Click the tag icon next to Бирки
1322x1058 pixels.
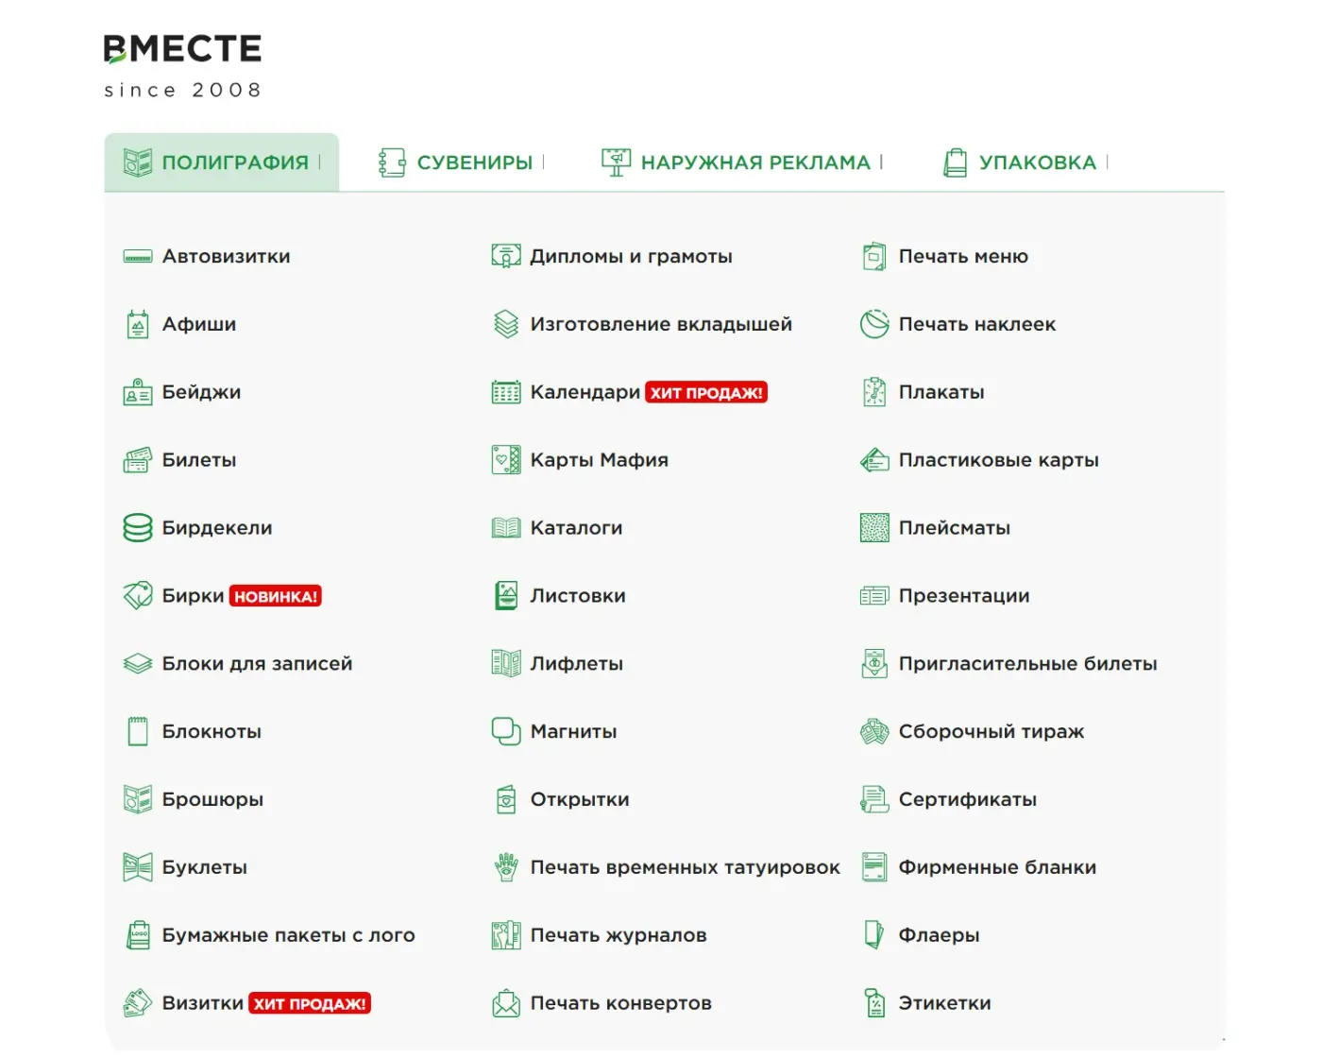point(138,596)
